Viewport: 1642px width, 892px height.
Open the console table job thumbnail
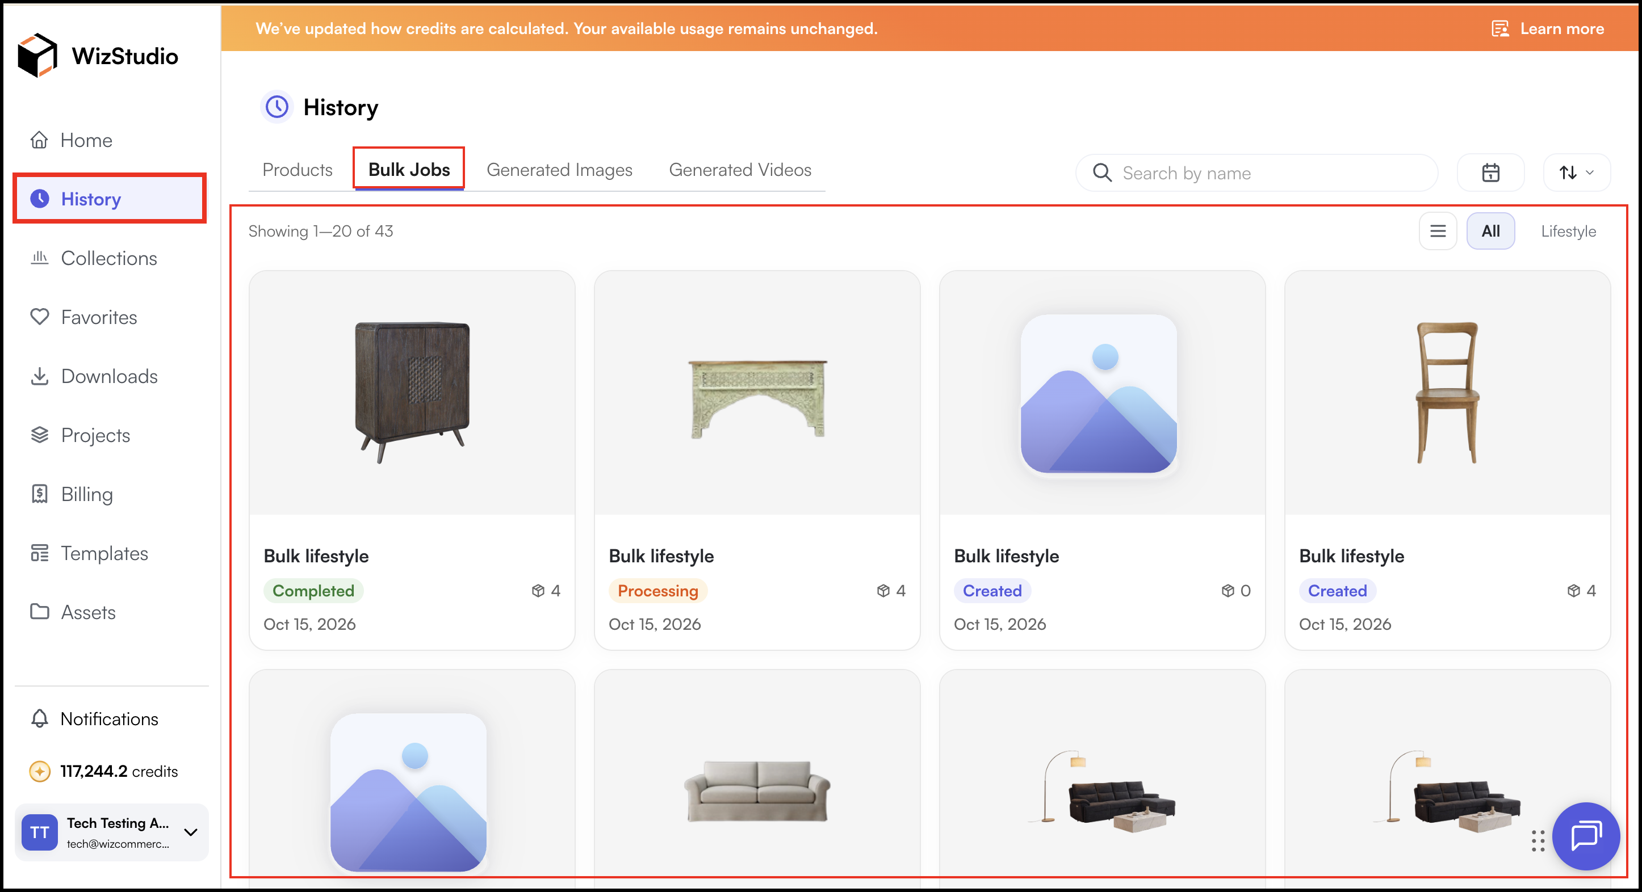tap(757, 393)
